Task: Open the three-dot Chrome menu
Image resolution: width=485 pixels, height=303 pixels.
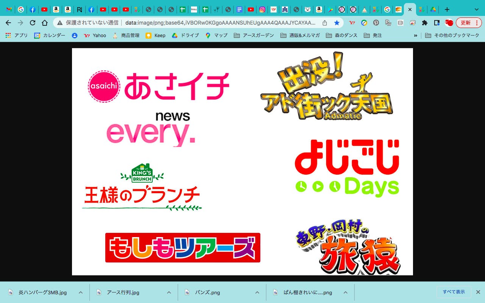Action: click(x=477, y=23)
